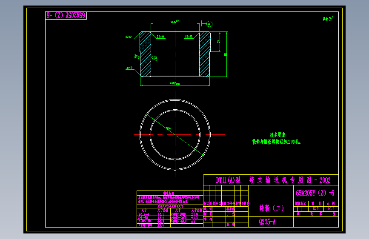Select the part name '轮毂（二）'
Screen dimensions: 369x239
tap(272, 208)
